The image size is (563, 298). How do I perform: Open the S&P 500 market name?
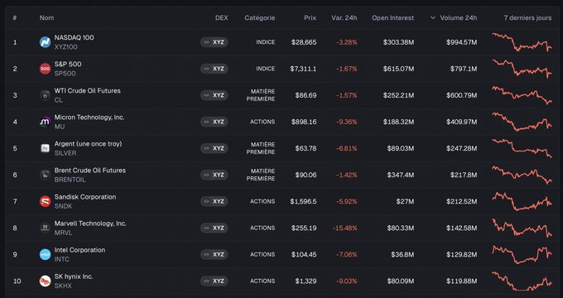(68, 65)
